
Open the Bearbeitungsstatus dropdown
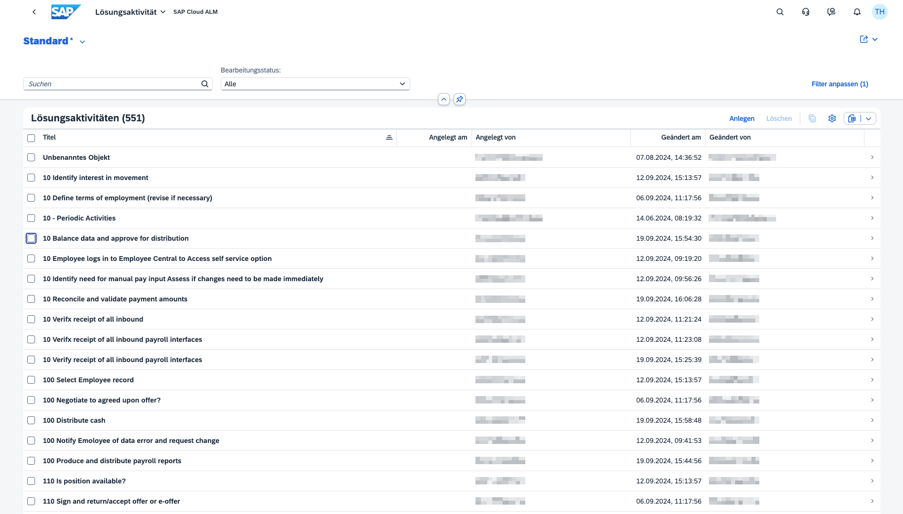click(315, 84)
